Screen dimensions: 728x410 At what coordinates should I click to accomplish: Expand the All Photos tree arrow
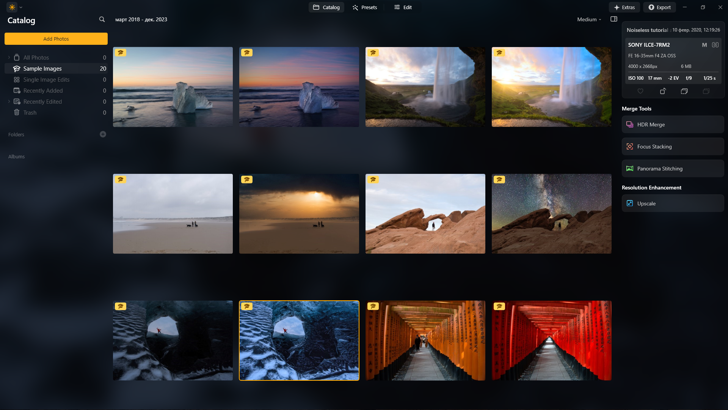pos(9,58)
